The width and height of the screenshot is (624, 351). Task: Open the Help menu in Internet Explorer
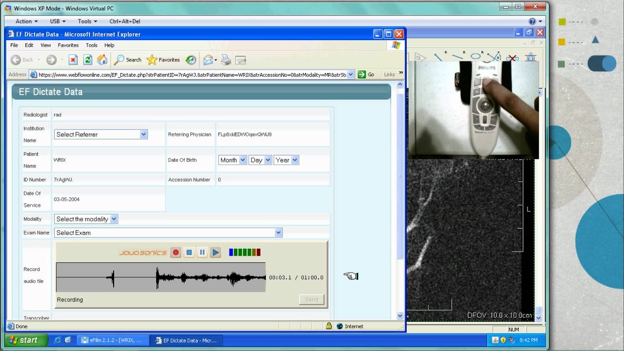[109, 45]
